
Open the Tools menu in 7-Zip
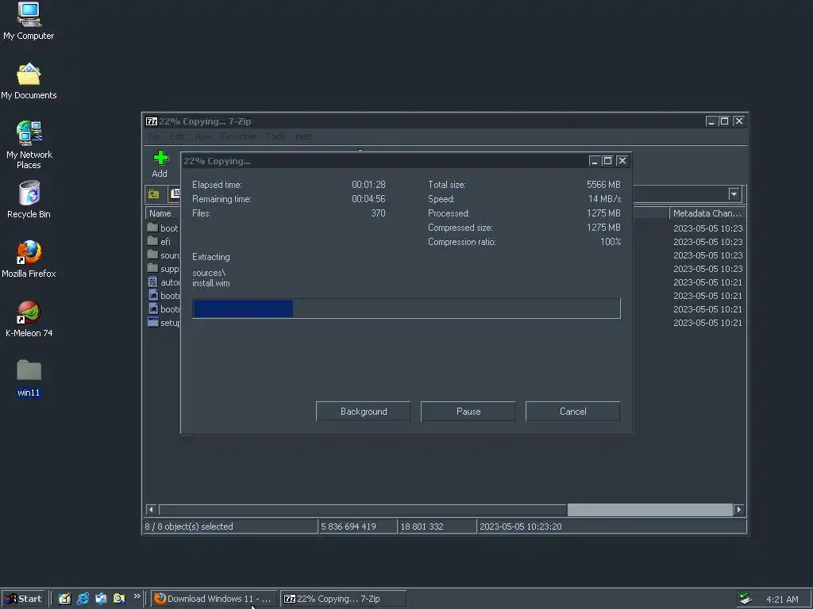(275, 136)
